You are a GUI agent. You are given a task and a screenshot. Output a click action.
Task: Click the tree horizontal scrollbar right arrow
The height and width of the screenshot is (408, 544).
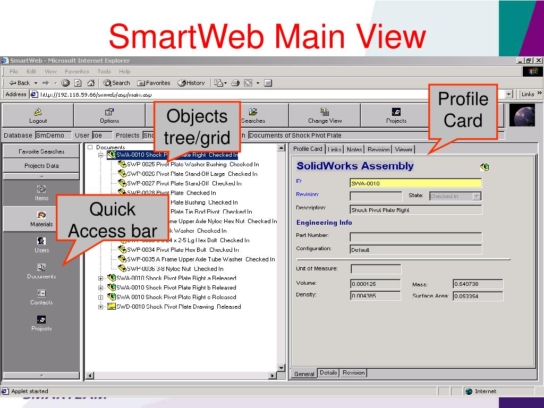point(273,376)
